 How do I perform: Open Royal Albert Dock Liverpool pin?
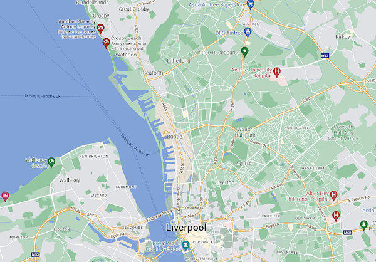click(x=185, y=246)
